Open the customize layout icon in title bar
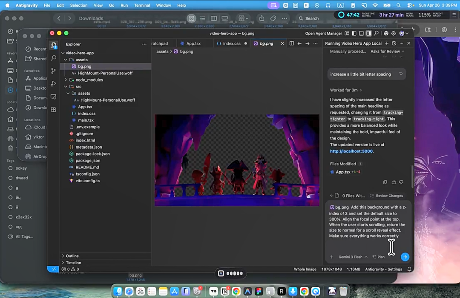Screen dimensions: 460x298 [x=347, y=34]
